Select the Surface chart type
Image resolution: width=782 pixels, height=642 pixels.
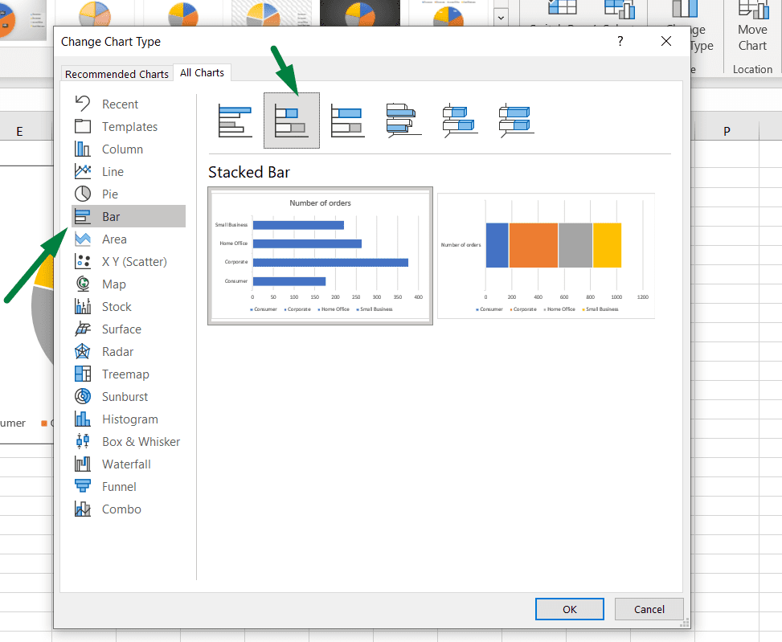click(122, 329)
